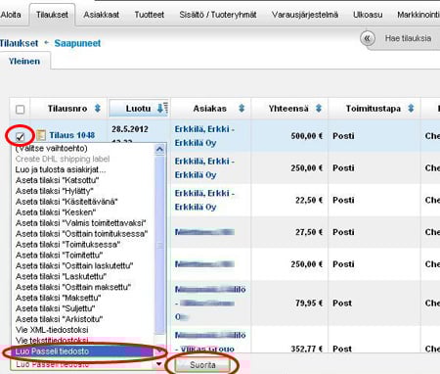Open the Varausjärjestelmä tab
This screenshot has width=440, height=374.
(305, 15)
